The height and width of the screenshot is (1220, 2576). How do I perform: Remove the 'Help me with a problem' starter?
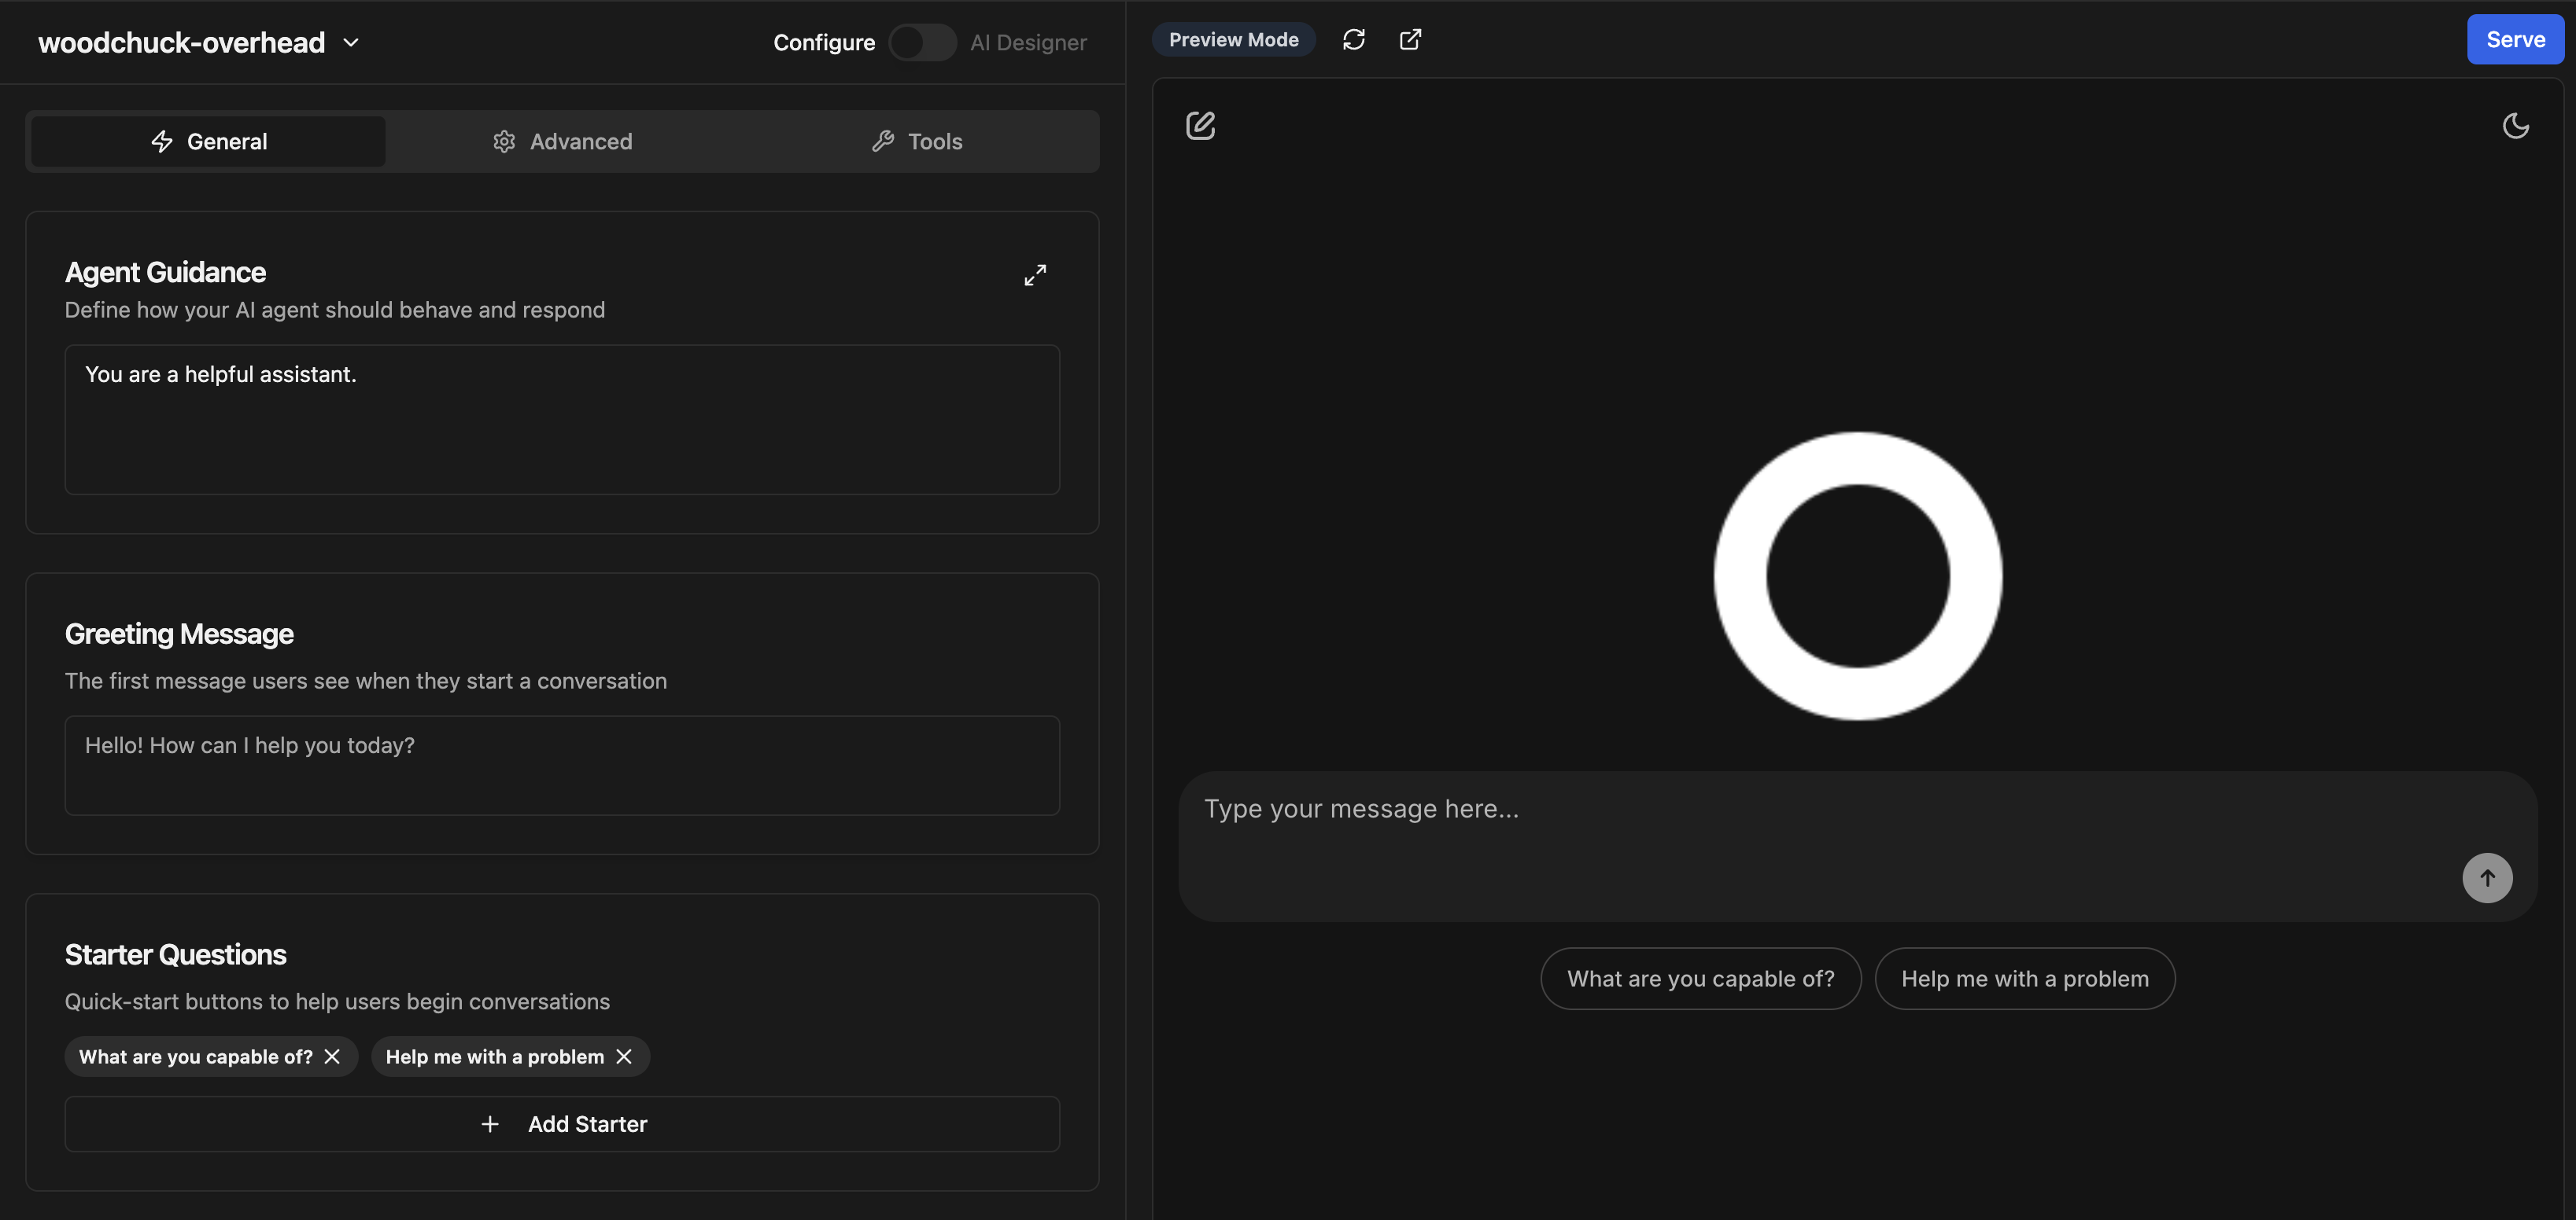(x=624, y=1056)
